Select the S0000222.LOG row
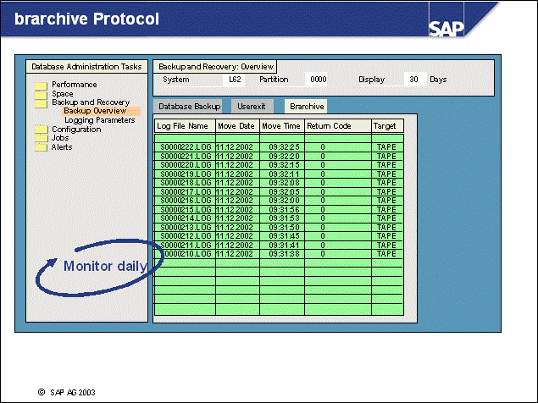Image resolution: width=538 pixels, height=403 pixels. (184, 147)
